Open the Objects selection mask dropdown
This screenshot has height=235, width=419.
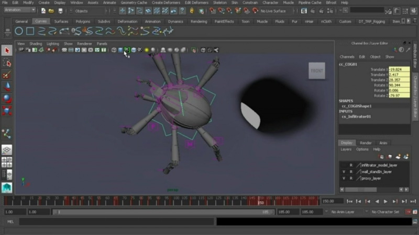(x=90, y=11)
